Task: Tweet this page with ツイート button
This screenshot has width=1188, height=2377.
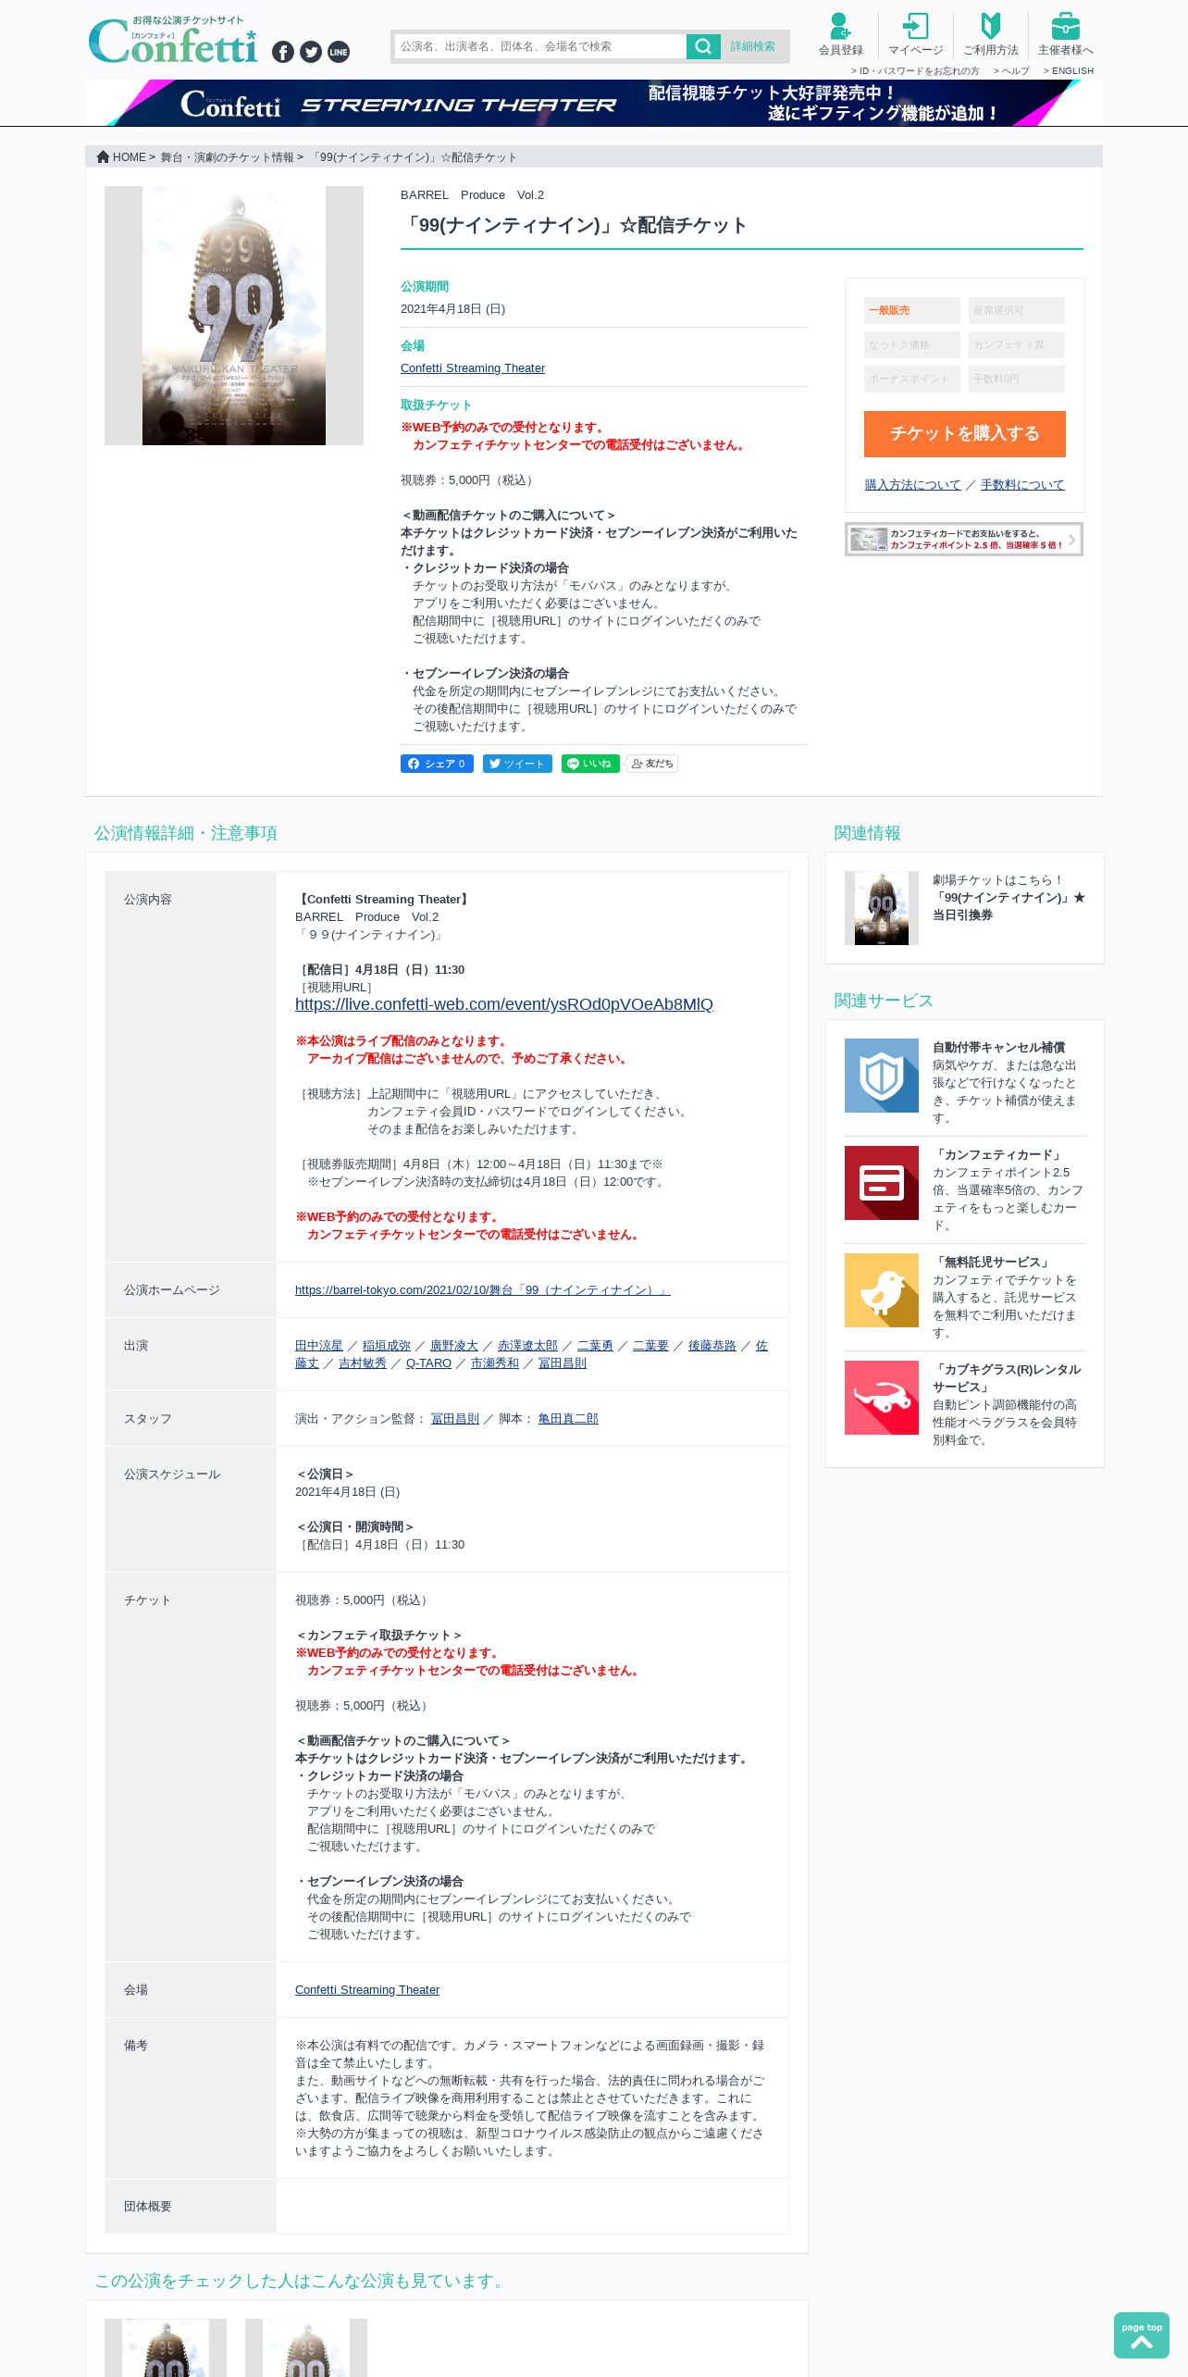Action: pos(517,764)
